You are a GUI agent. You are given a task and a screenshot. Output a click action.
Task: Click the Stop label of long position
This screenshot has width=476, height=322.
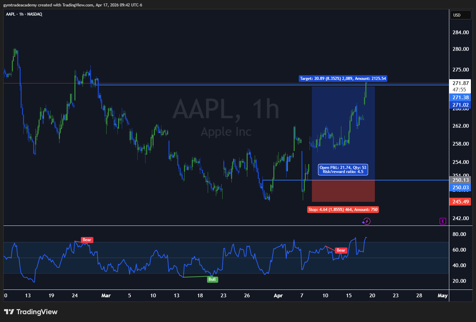coord(343,210)
